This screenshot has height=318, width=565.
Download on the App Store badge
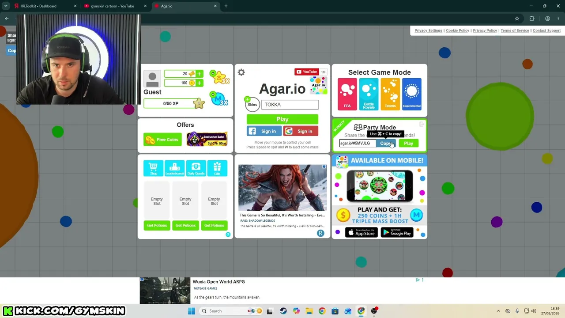coord(362,233)
